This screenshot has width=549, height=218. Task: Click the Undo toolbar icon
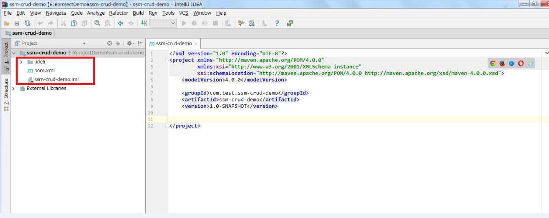click(40, 23)
